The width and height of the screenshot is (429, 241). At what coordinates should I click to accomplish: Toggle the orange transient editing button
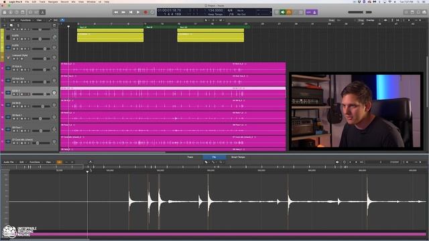60,162
